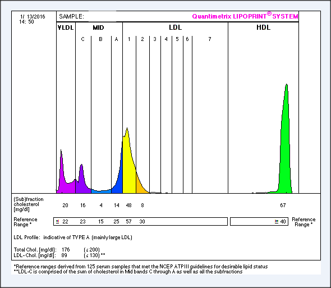Click reference range value 30
Screen dimensions: 331x288
(x=142, y=221)
